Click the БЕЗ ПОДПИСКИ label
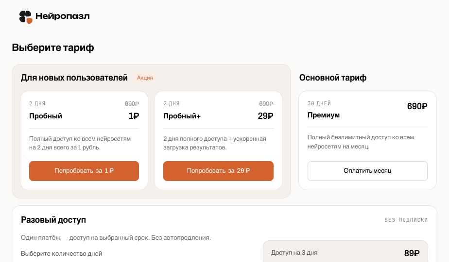Image resolution: width=449 pixels, height=262 pixels. pyautogui.click(x=406, y=220)
